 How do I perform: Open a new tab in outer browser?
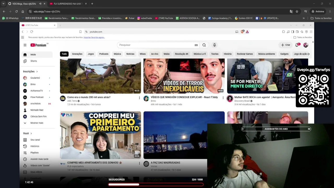(x=92, y=4)
